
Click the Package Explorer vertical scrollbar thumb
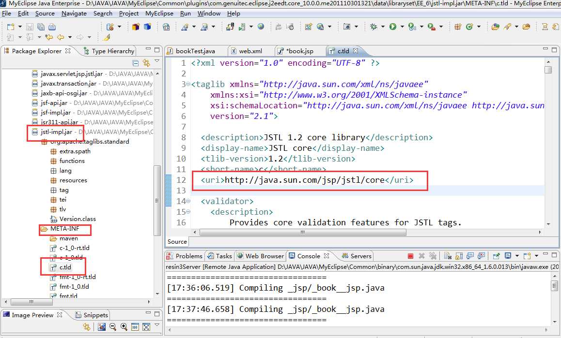pyautogui.click(x=156, y=200)
